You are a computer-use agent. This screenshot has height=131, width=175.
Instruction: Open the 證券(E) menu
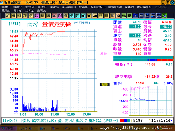[18, 7]
